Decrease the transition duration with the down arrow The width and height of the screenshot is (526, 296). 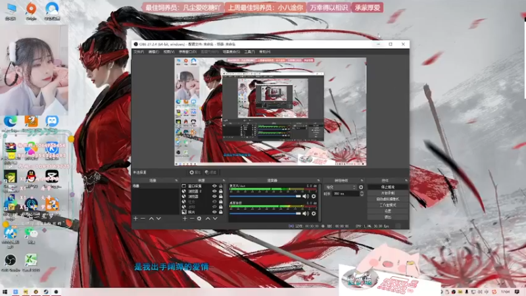tap(362, 195)
